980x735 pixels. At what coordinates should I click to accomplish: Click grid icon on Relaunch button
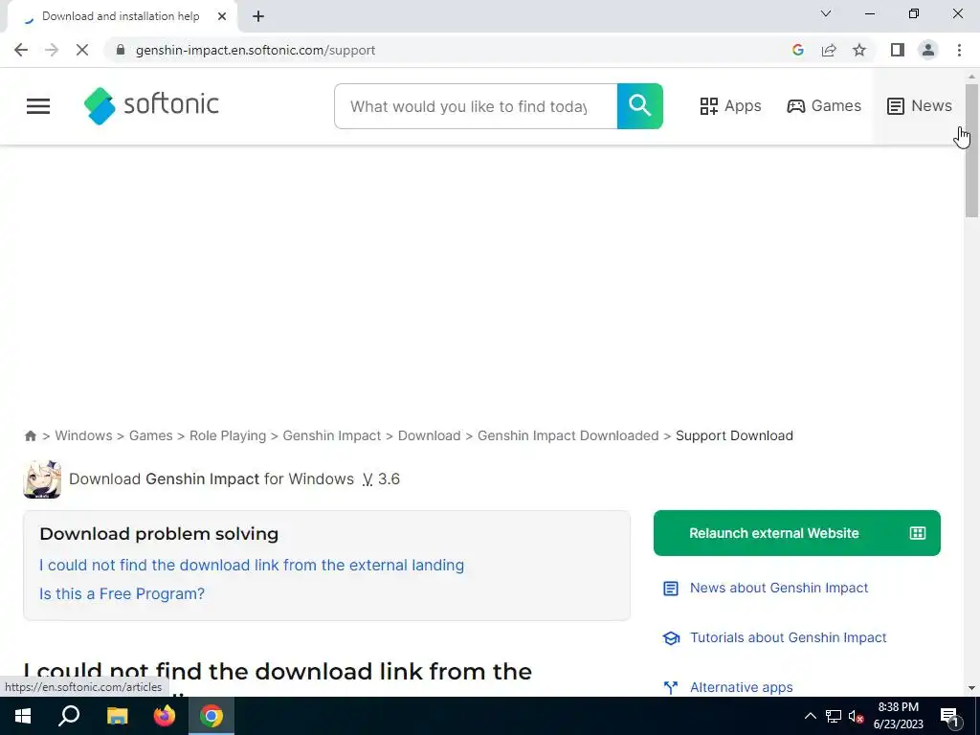(x=917, y=533)
